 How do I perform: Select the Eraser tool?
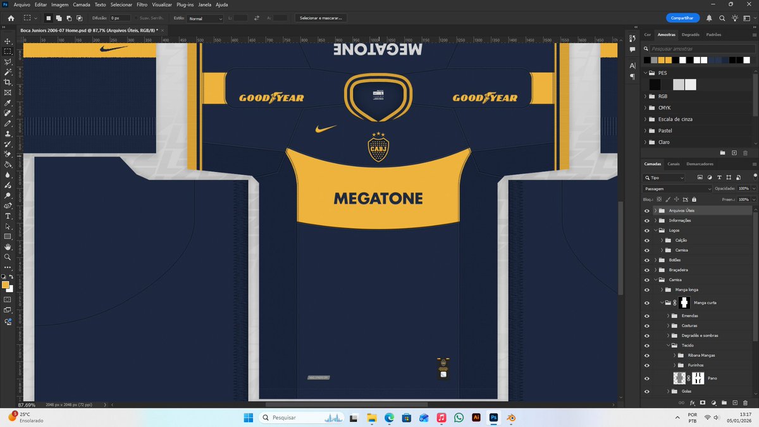tap(8, 154)
